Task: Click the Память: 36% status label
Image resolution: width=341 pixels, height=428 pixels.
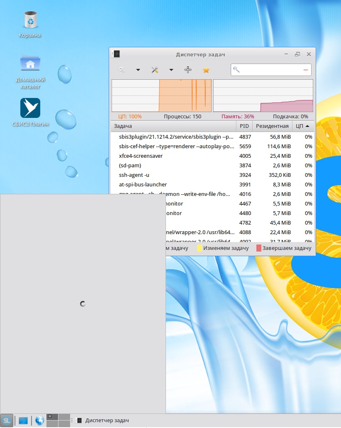Action: (x=238, y=117)
